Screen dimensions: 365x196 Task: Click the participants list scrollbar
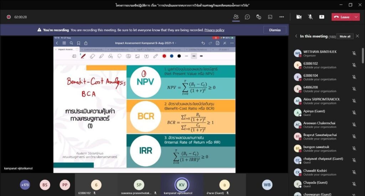click(x=363, y=57)
